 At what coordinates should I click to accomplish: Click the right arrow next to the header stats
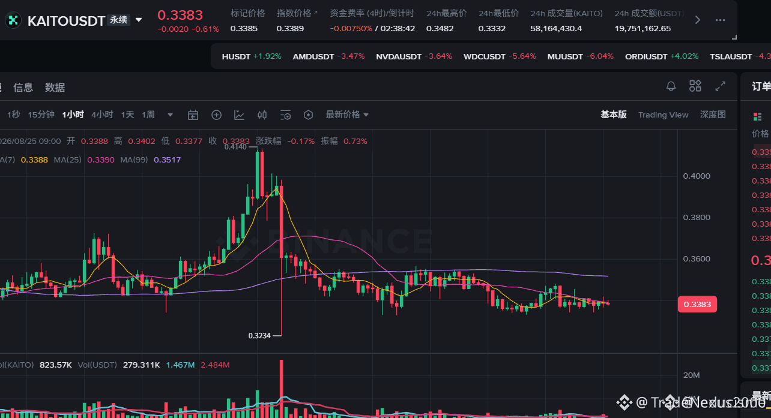697,20
